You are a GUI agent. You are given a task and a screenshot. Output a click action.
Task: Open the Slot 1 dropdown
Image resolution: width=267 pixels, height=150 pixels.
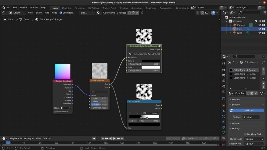[x=87, y=13]
